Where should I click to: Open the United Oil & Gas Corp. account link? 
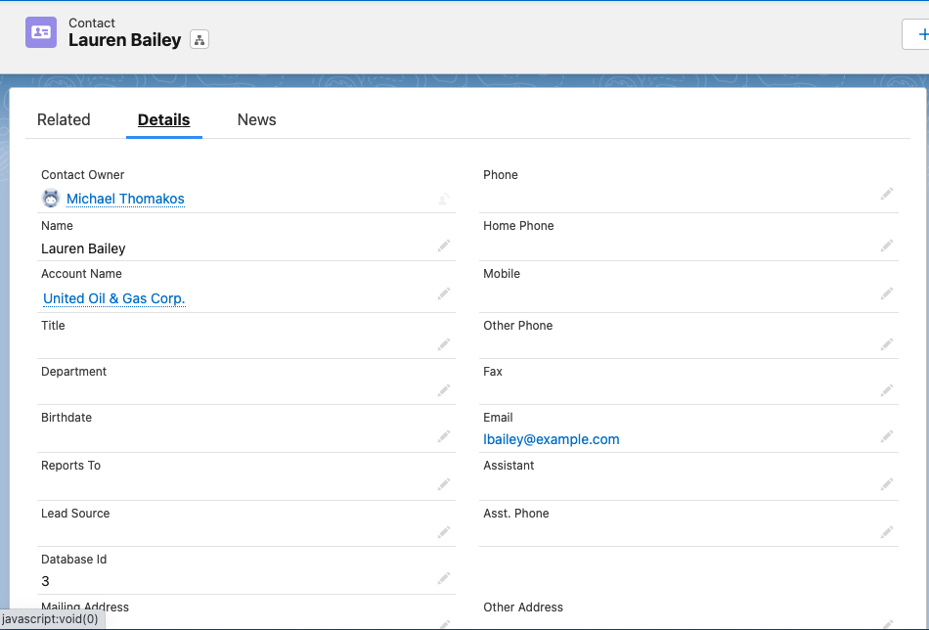113,298
